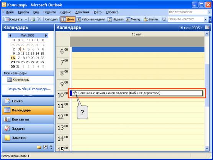Select the 6:00 time slot
The width and height of the screenshot is (213, 160).
[x=138, y=49]
